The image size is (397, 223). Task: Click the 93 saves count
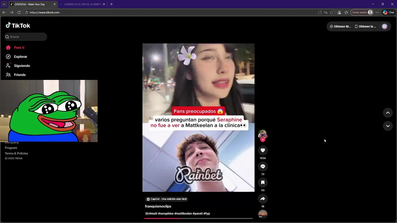263,190
